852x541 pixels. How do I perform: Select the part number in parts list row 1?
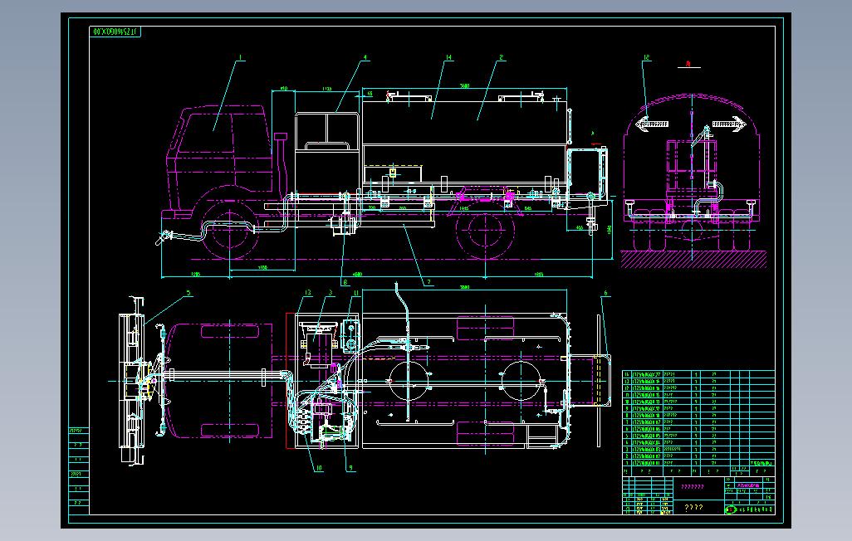[645, 463]
